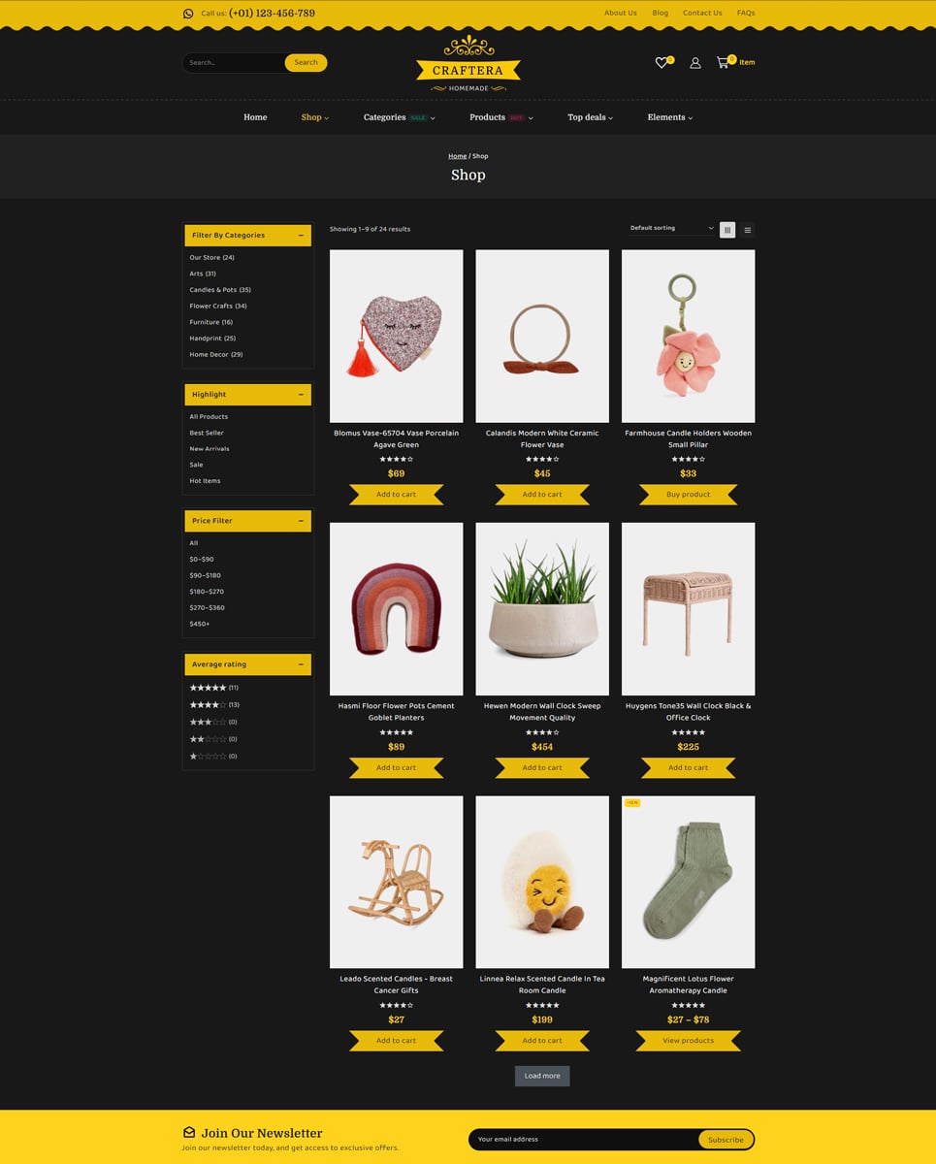
Task: Collapse the Average rating panel
Action: [301, 664]
